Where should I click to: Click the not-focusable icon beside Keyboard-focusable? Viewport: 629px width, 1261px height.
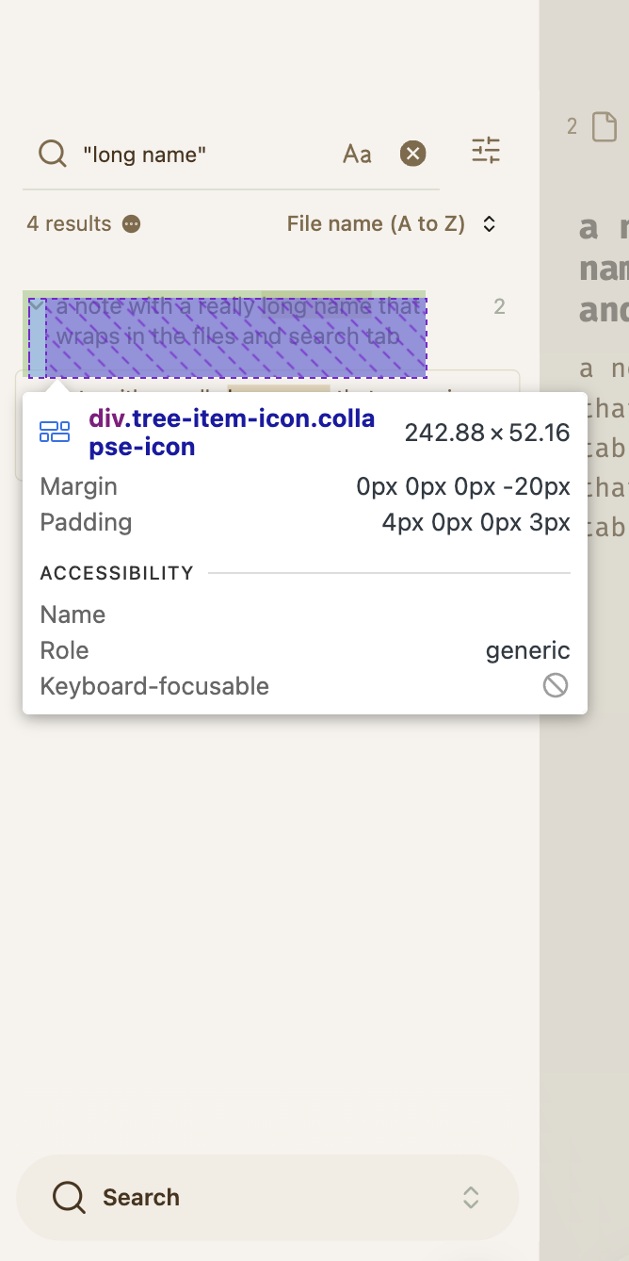click(556, 685)
